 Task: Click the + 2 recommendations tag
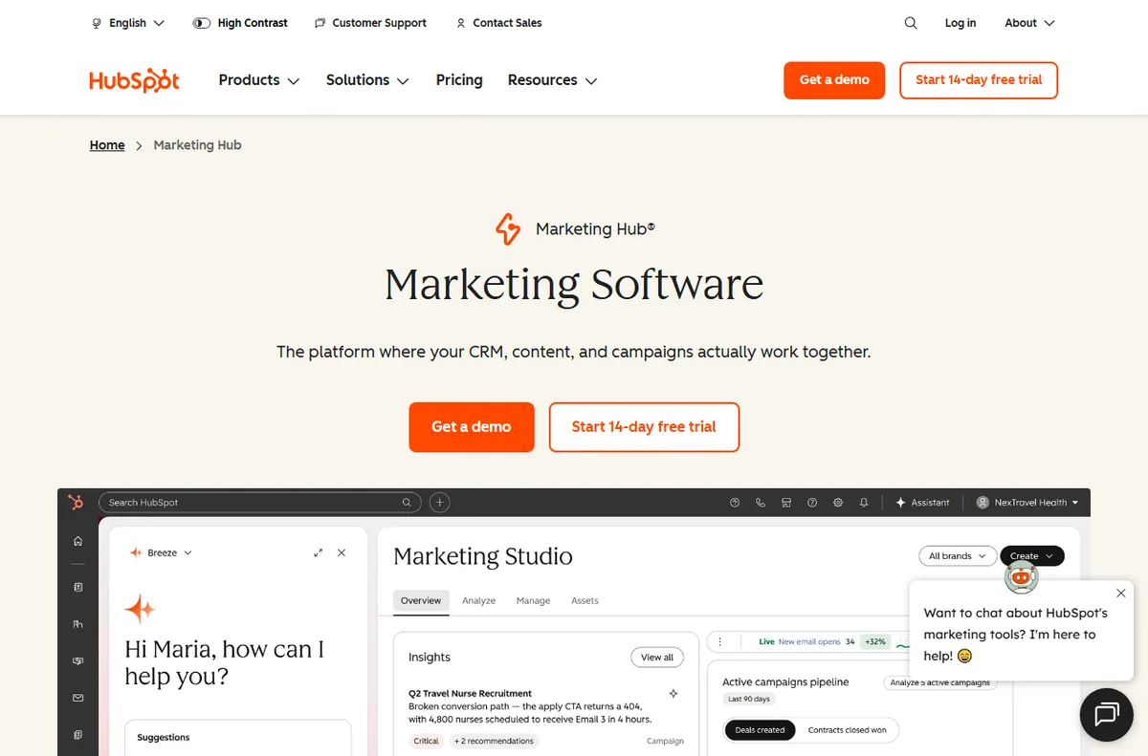[496, 741]
